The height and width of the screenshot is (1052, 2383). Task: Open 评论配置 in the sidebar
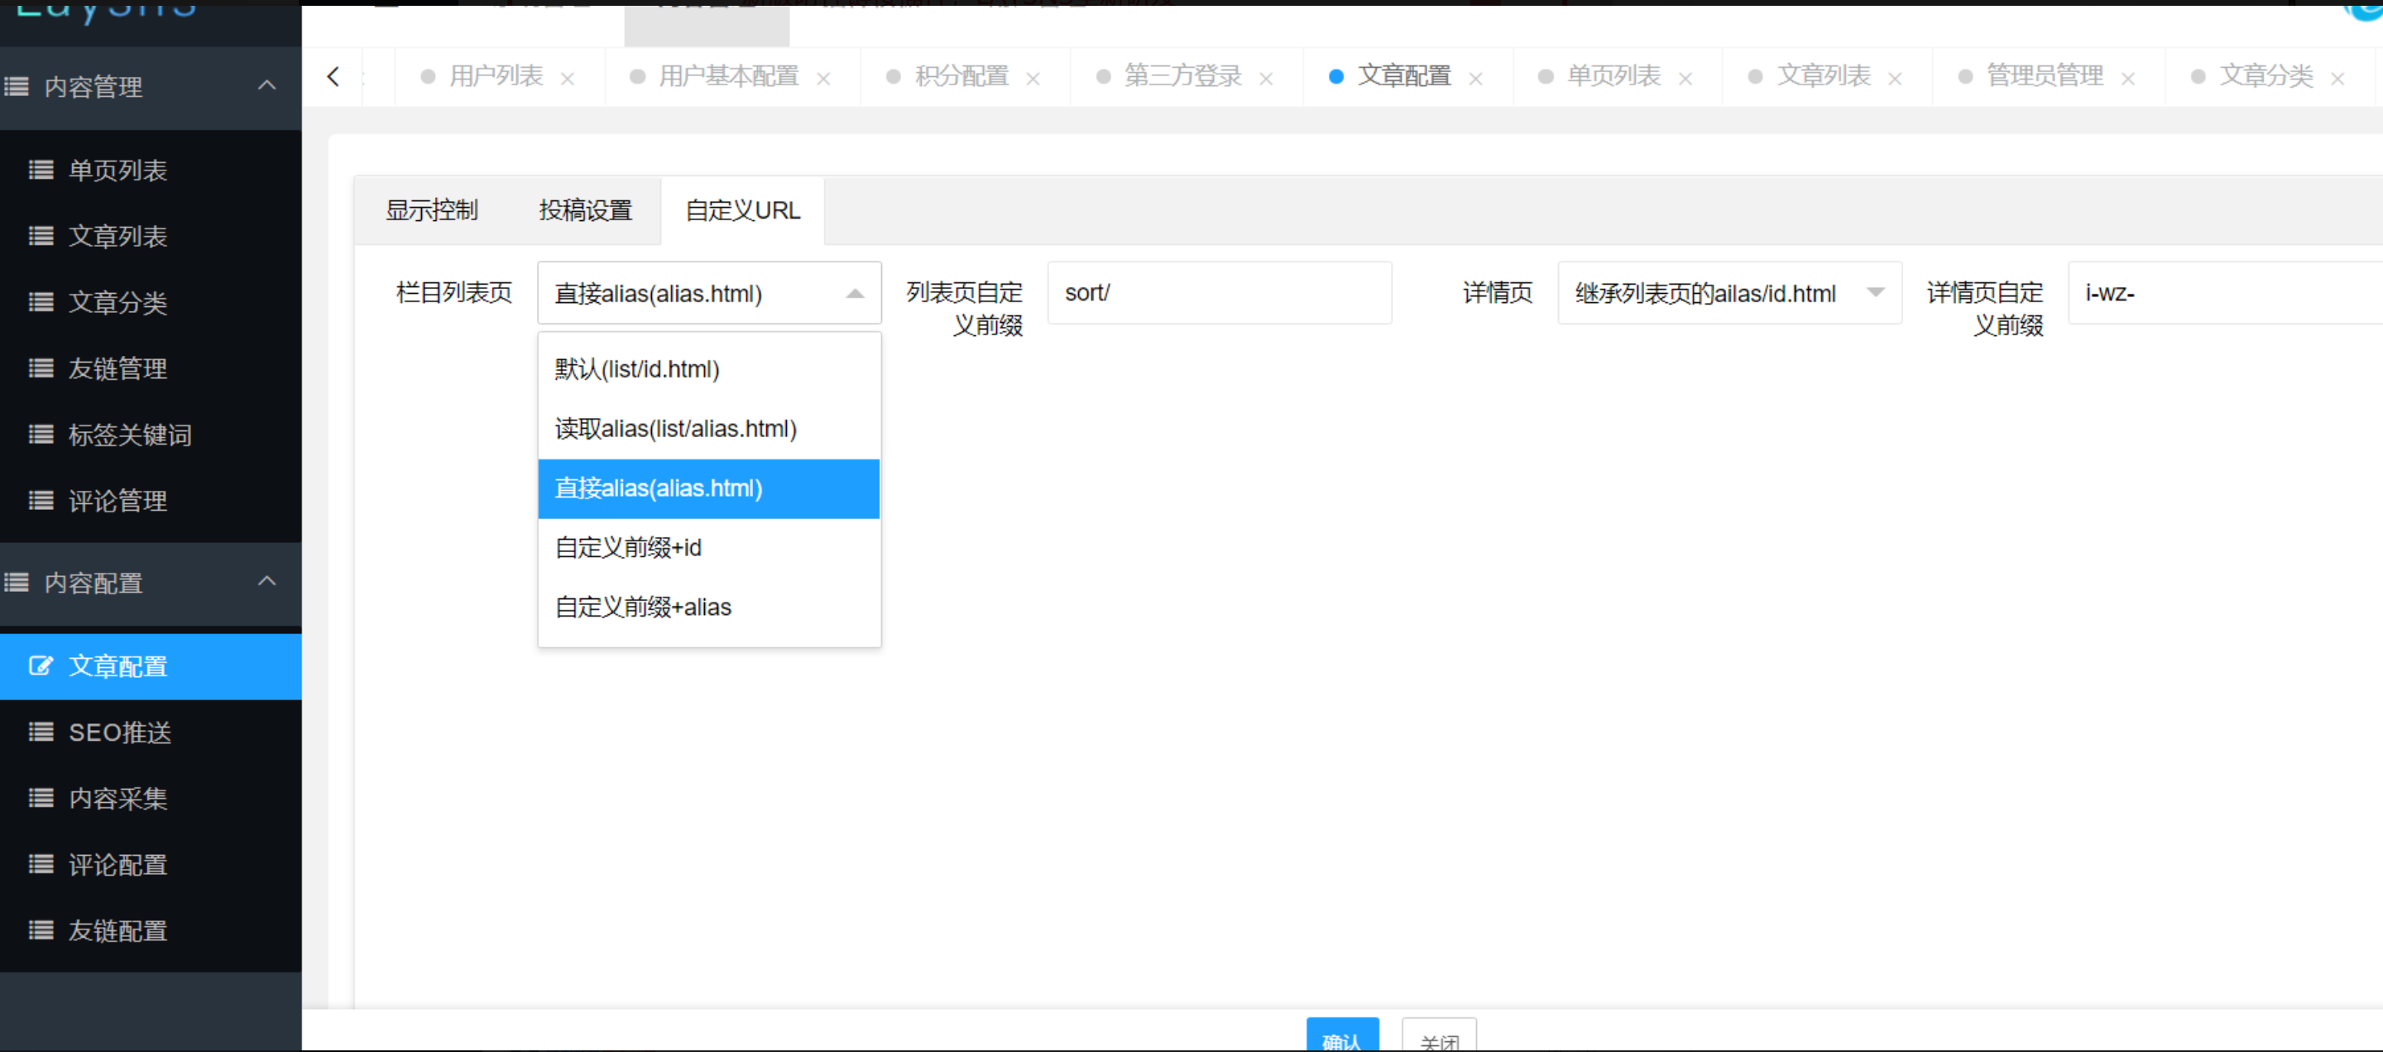(x=151, y=865)
